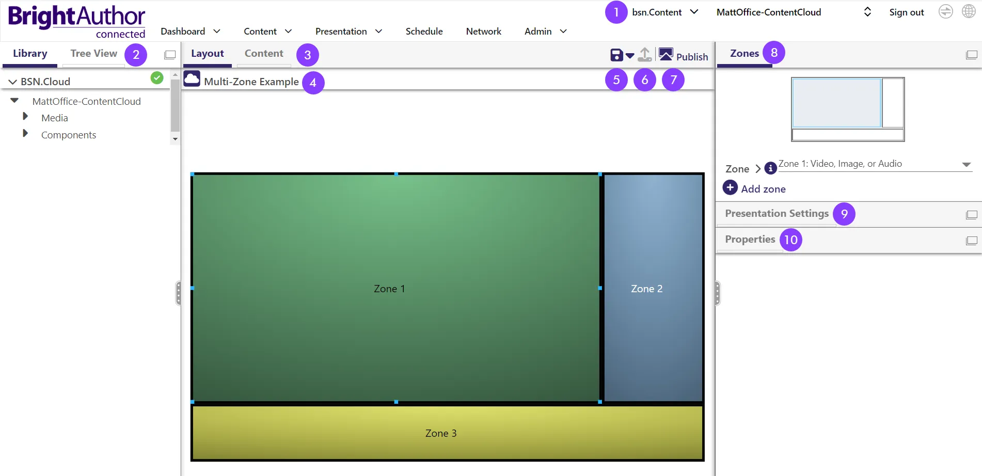Open the Dashboard menu
The height and width of the screenshot is (476, 982).
191,31
